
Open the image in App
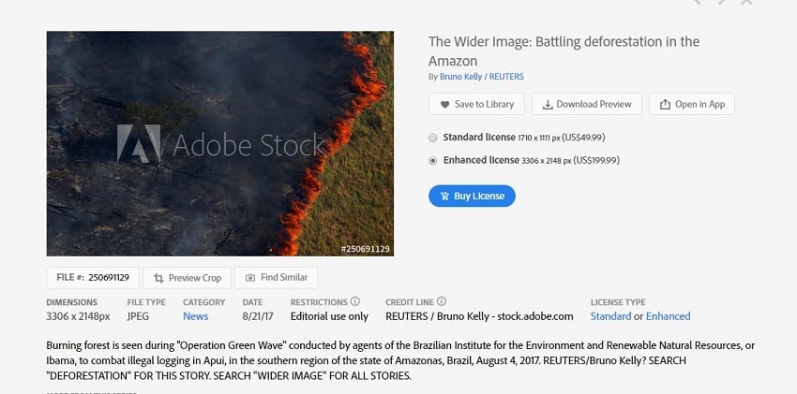pyautogui.click(x=692, y=104)
